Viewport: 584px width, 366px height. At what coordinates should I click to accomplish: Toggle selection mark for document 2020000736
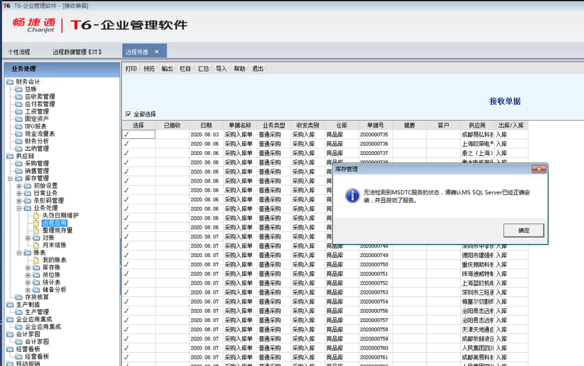coord(126,144)
